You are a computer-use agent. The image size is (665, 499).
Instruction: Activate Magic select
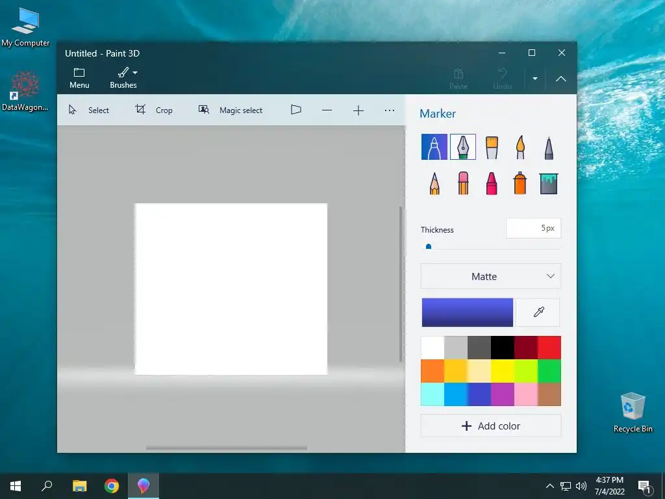point(231,110)
